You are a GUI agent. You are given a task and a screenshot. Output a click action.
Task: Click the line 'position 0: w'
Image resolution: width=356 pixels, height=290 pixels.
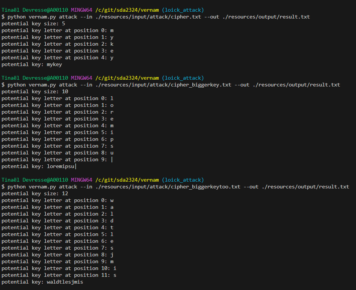(57, 201)
